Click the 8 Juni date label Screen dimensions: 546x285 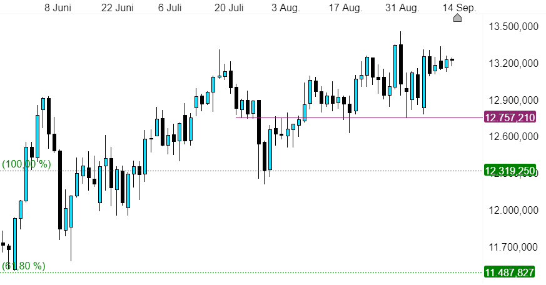58,7
